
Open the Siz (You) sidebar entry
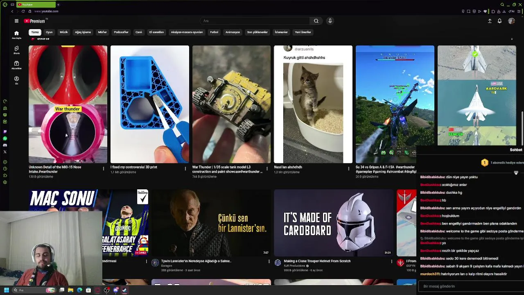click(x=16, y=80)
